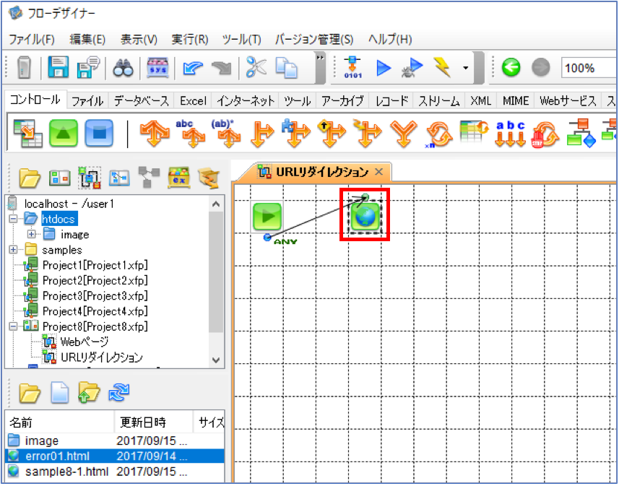
Task: Expand the samples folder in the tree
Action: (14, 250)
